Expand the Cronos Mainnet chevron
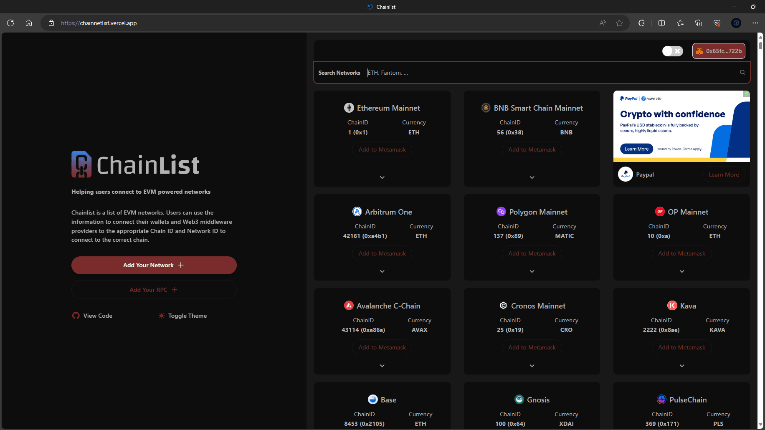 (532, 365)
